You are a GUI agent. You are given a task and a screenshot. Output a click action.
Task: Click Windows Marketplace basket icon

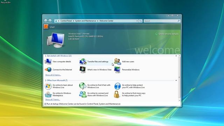tap(48, 94)
